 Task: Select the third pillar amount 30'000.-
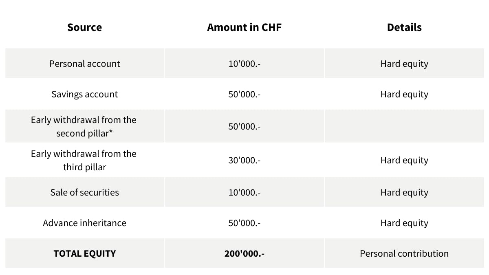244,160
